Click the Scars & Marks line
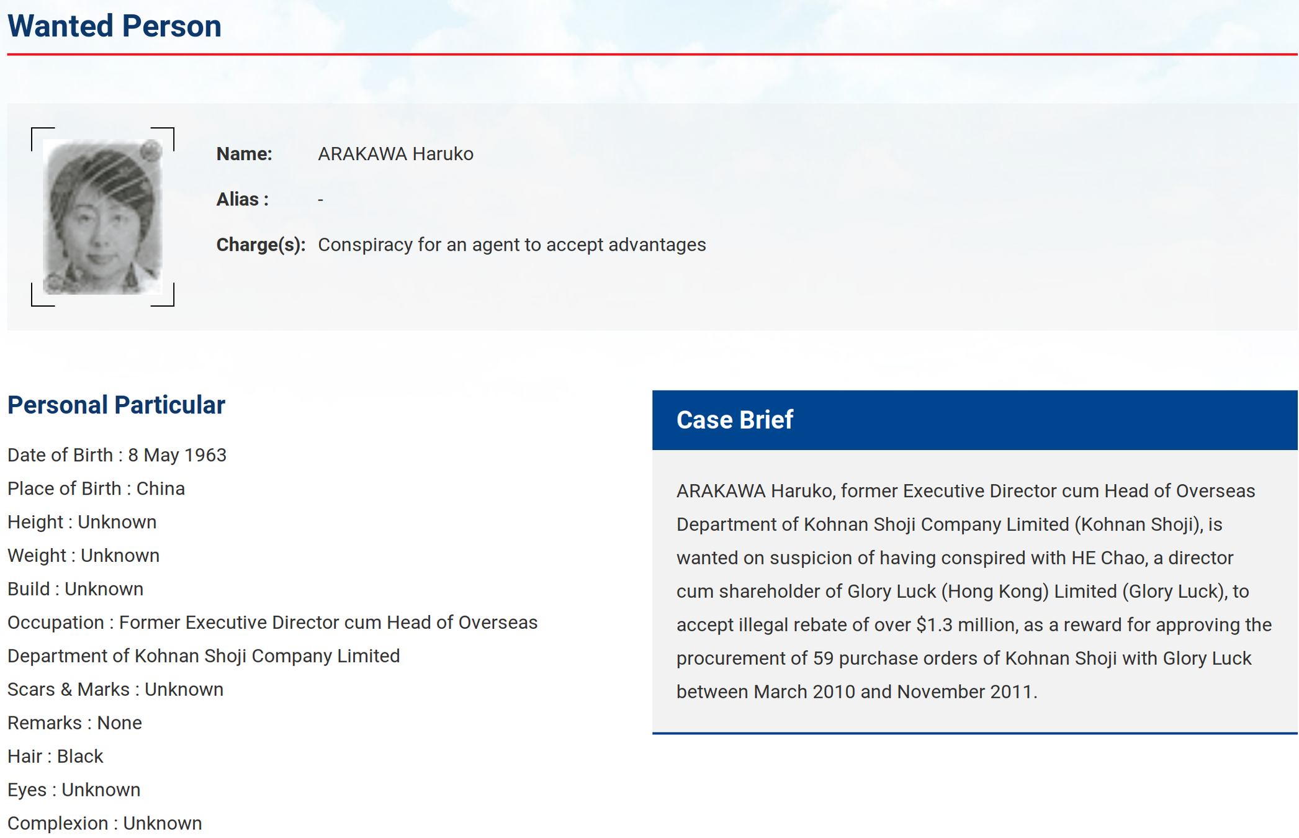Viewport: 1299px width, 838px height. point(115,690)
